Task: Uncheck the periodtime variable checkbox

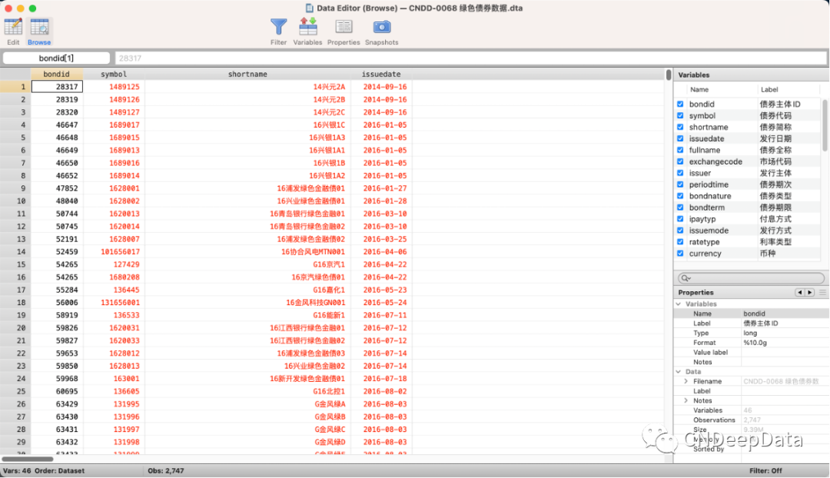Action: click(x=680, y=184)
